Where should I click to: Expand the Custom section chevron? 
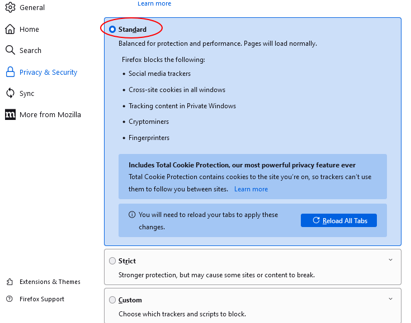(390, 299)
